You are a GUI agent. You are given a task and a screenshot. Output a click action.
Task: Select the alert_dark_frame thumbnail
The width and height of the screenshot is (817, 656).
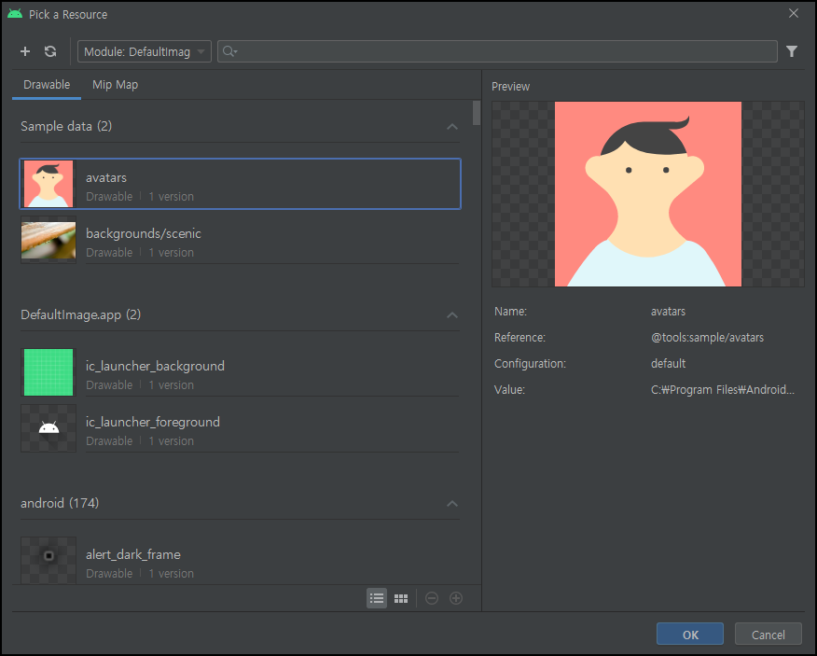[x=48, y=561]
